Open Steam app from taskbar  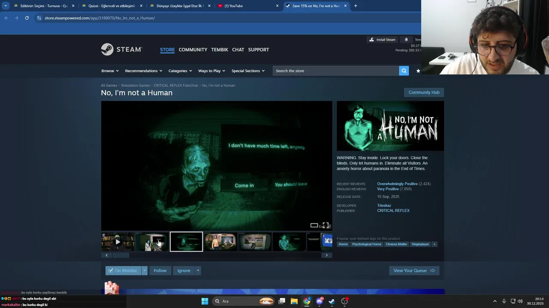pos(332,301)
